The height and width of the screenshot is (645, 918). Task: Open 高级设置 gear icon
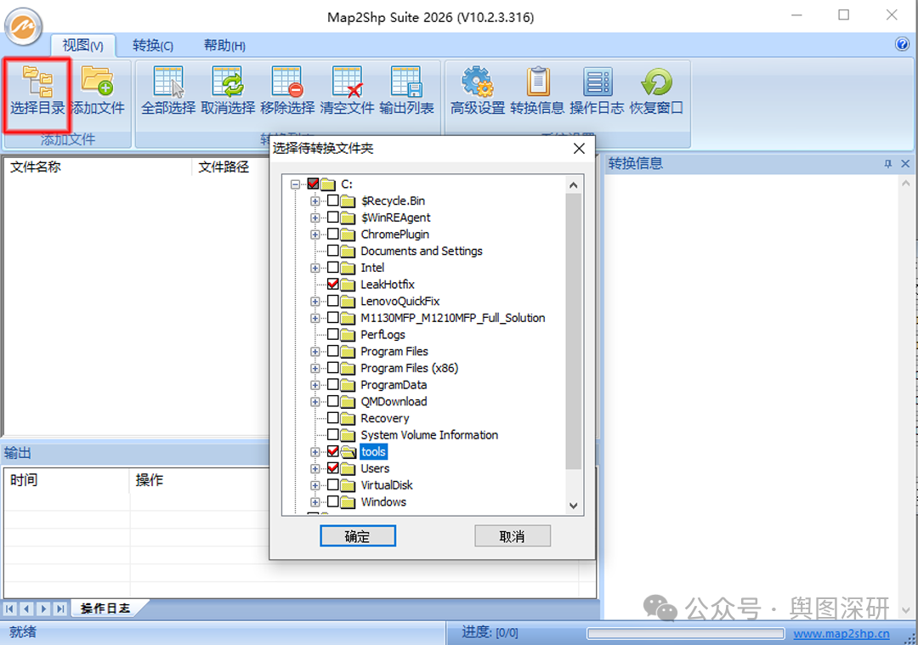click(x=477, y=82)
